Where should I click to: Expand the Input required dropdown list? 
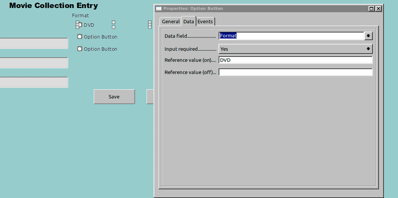pyautogui.click(x=368, y=49)
